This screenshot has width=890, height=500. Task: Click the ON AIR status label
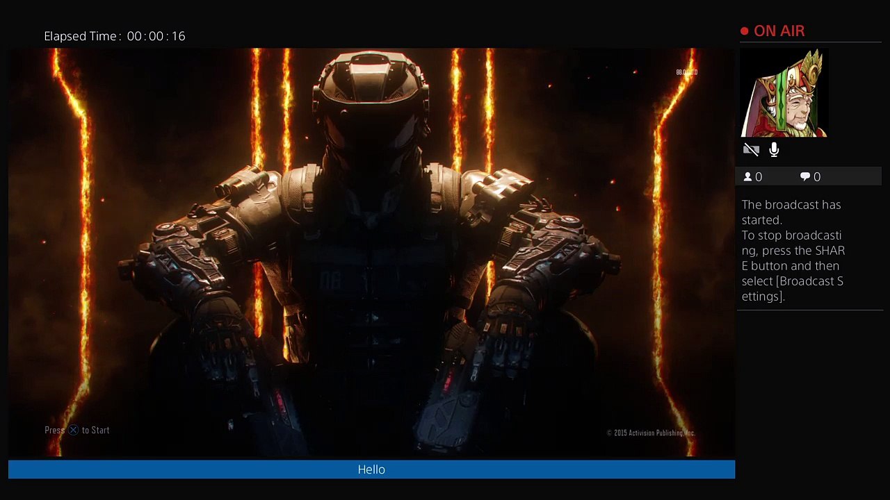point(779,31)
